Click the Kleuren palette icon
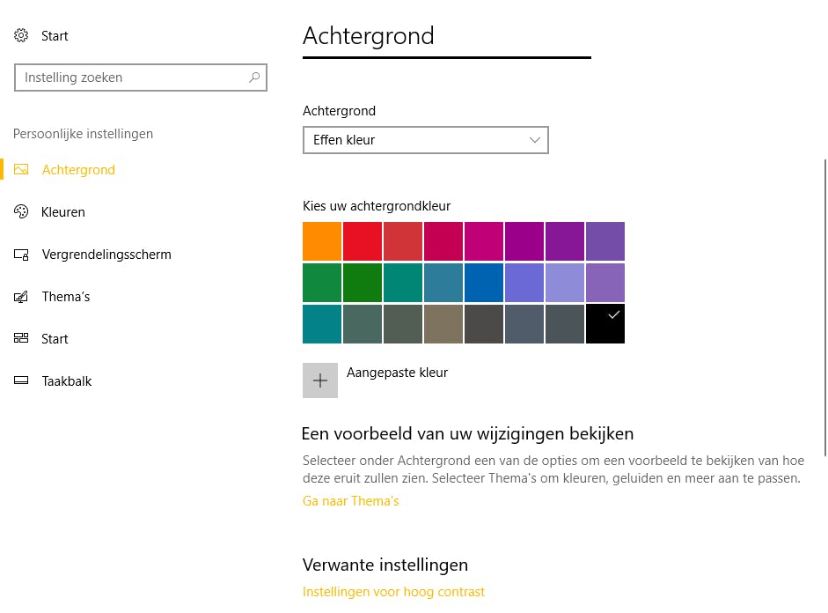The width and height of the screenshot is (828, 613). [x=22, y=212]
